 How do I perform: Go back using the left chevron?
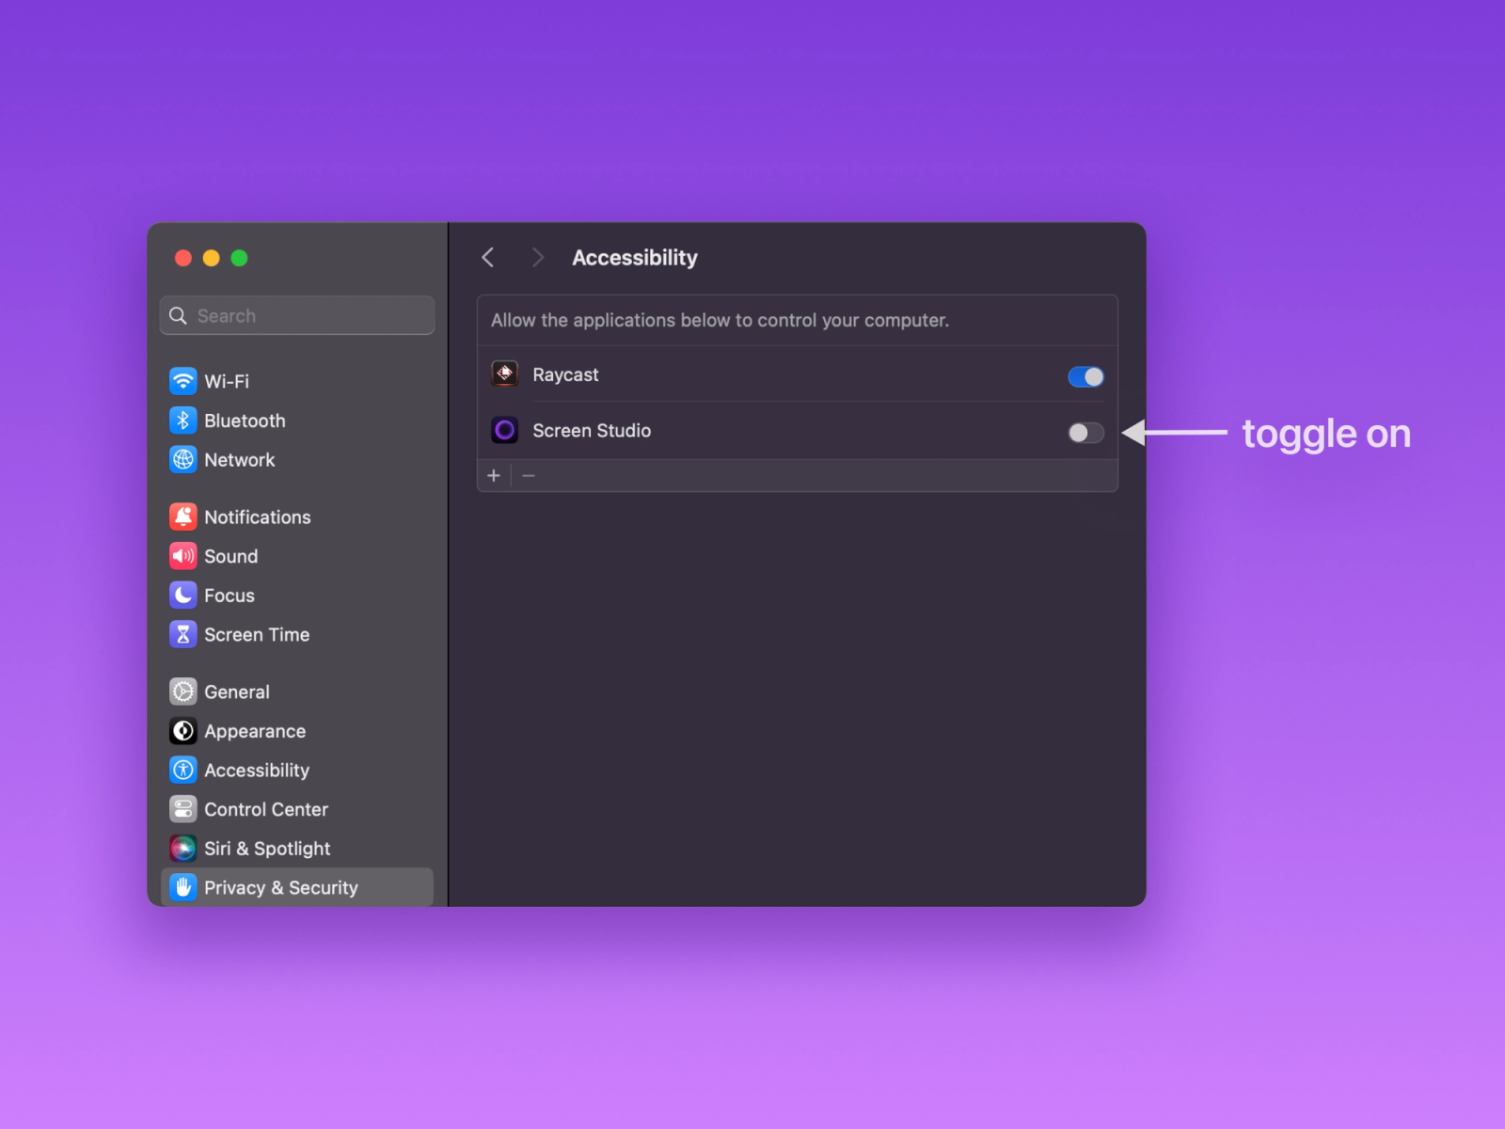pyautogui.click(x=487, y=258)
